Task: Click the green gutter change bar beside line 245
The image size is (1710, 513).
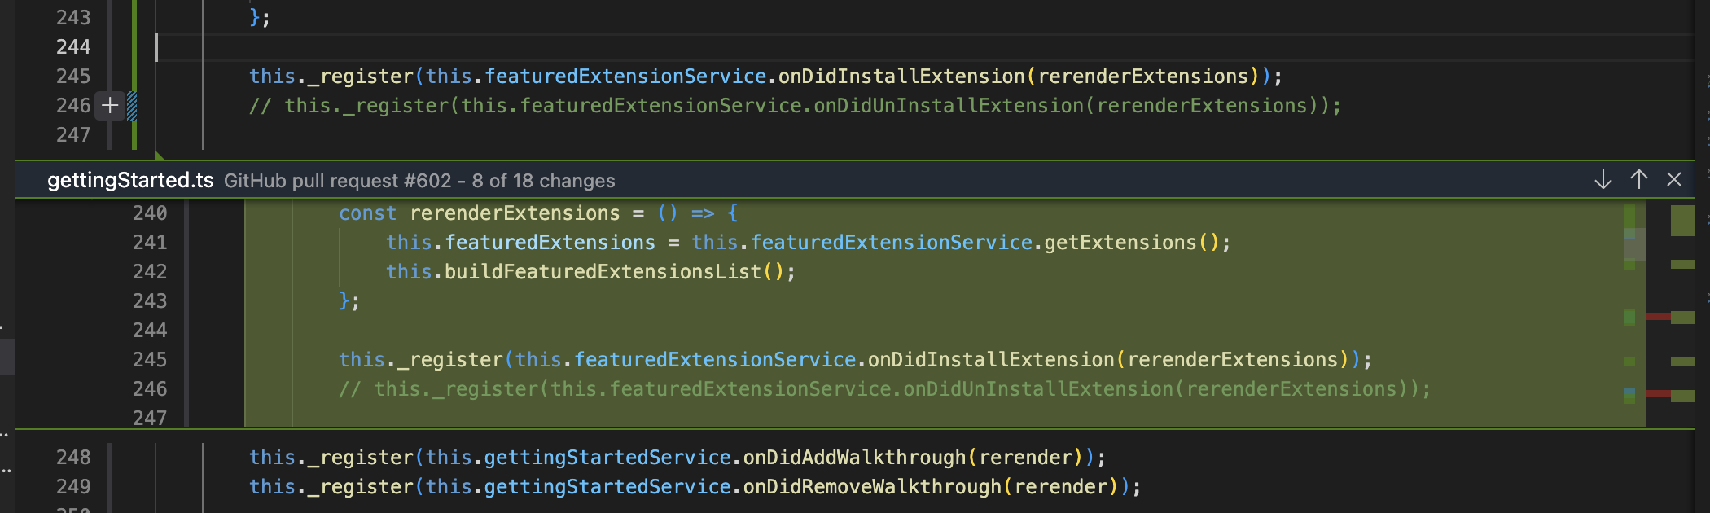Action: [x=134, y=76]
